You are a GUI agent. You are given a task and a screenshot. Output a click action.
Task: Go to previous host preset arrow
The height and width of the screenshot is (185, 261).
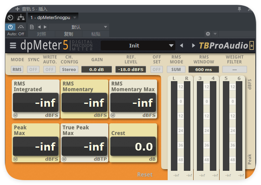pyautogui.click(x=39, y=27)
